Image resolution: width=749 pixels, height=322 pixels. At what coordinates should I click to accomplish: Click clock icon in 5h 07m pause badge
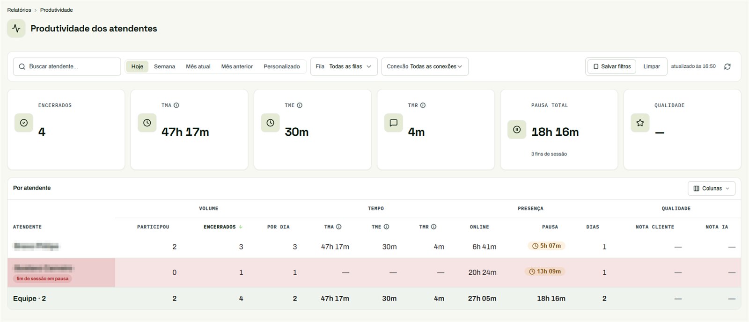tap(535, 246)
